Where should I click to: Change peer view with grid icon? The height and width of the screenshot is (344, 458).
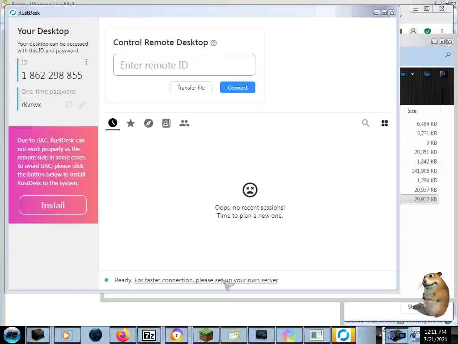point(385,123)
